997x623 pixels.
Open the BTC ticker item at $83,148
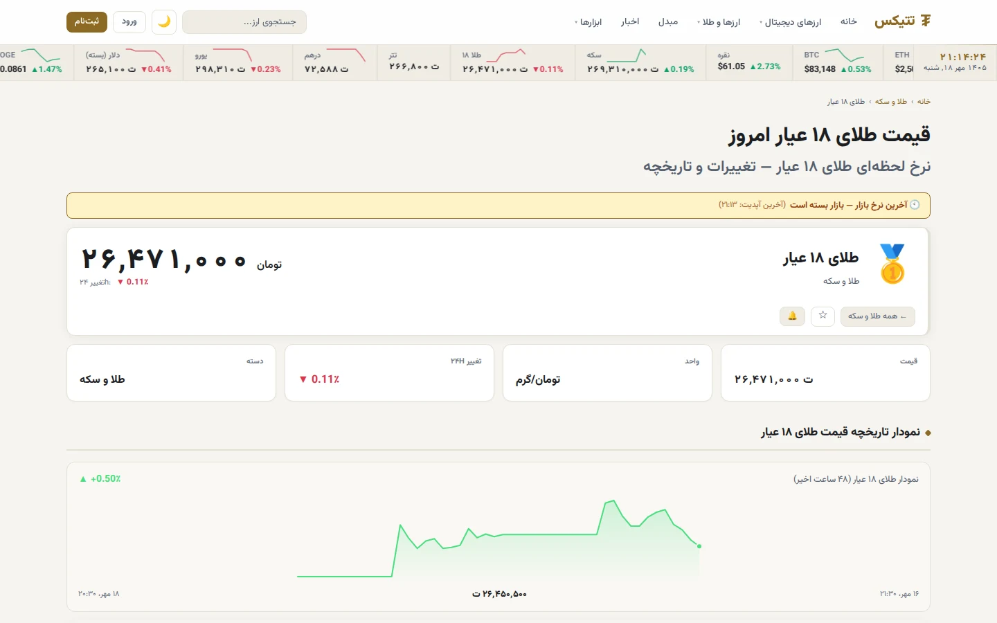pos(838,62)
